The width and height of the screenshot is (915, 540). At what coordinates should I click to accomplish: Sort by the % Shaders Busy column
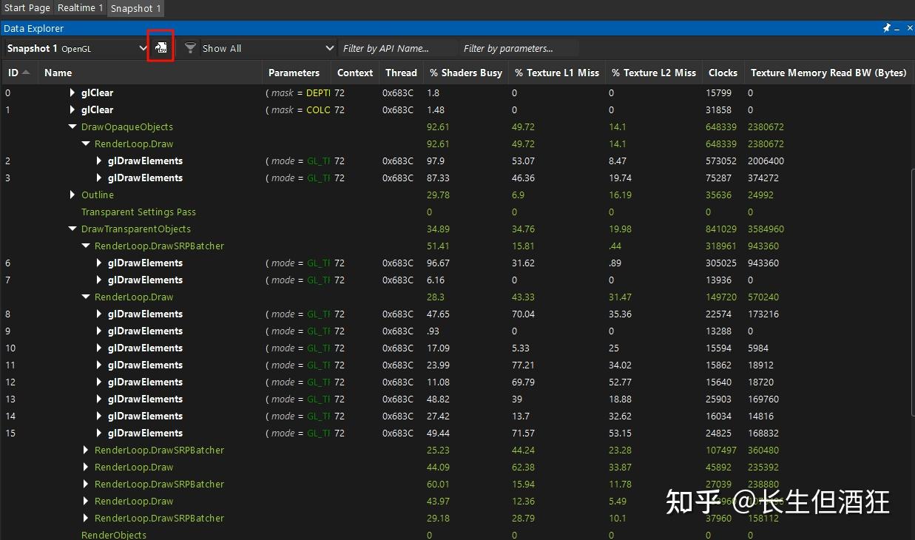[x=465, y=72]
